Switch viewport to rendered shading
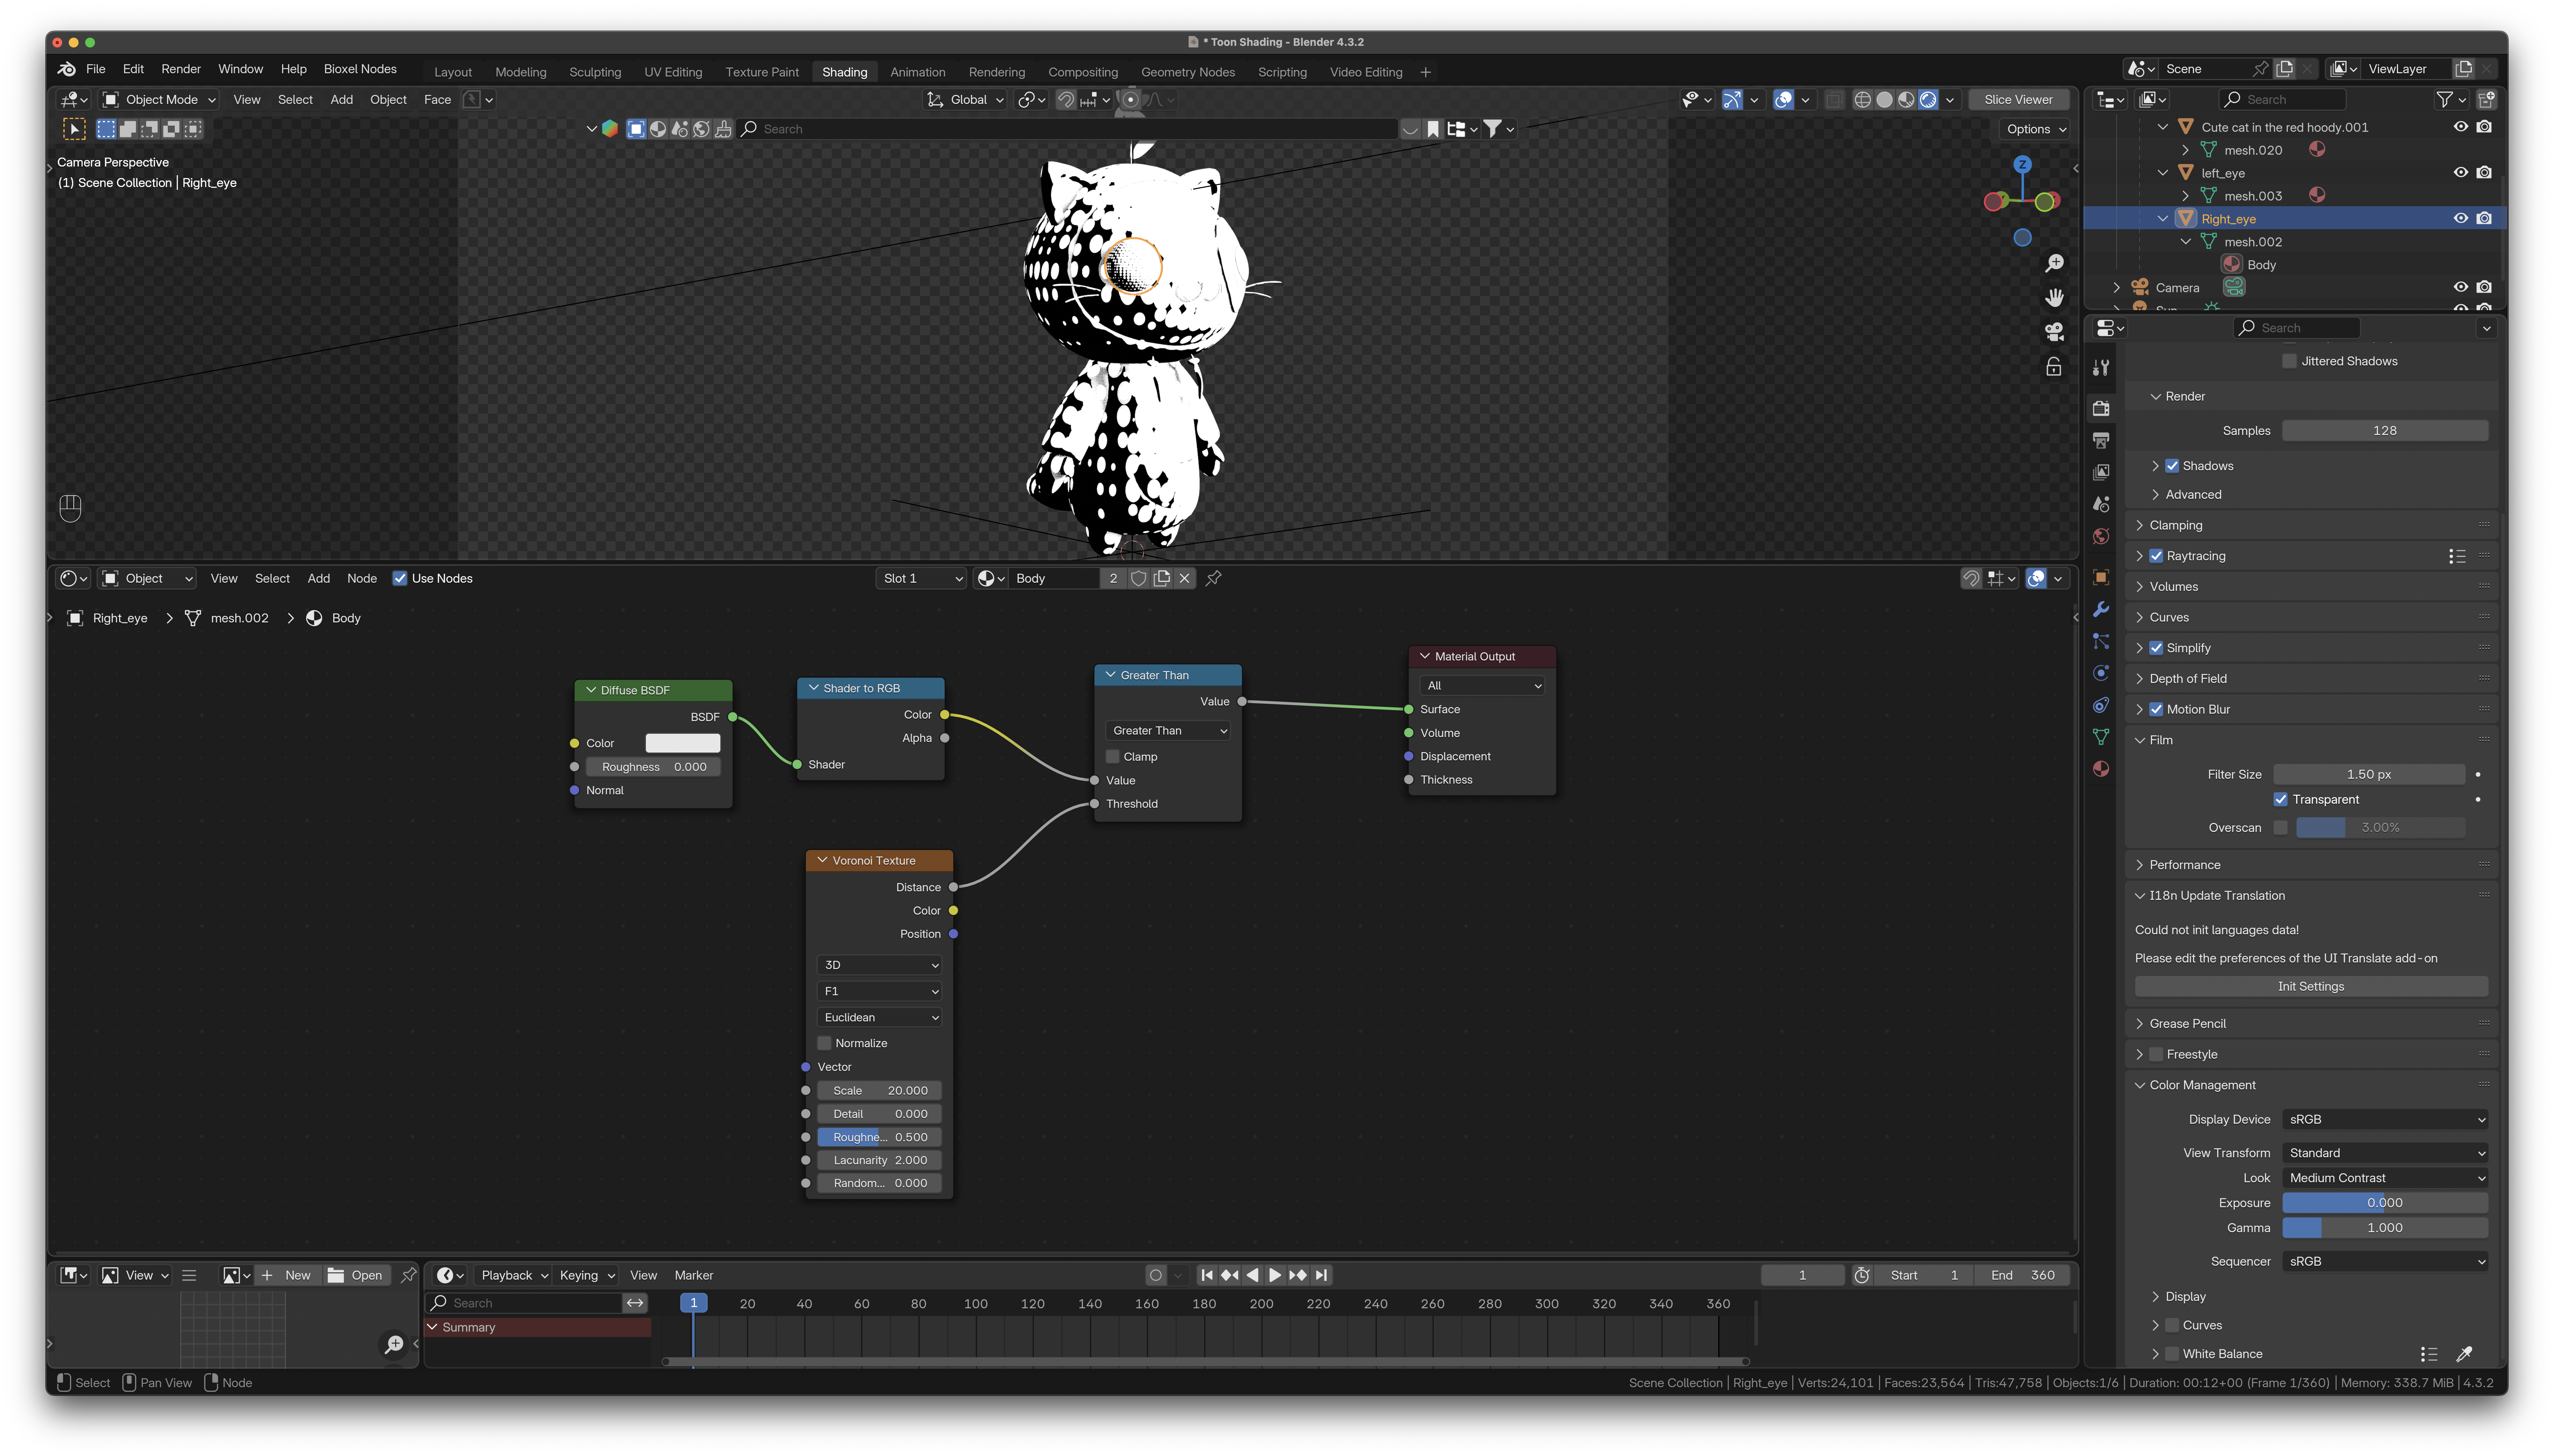The width and height of the screenshot is (2554, 1456). pos(1928,100)
